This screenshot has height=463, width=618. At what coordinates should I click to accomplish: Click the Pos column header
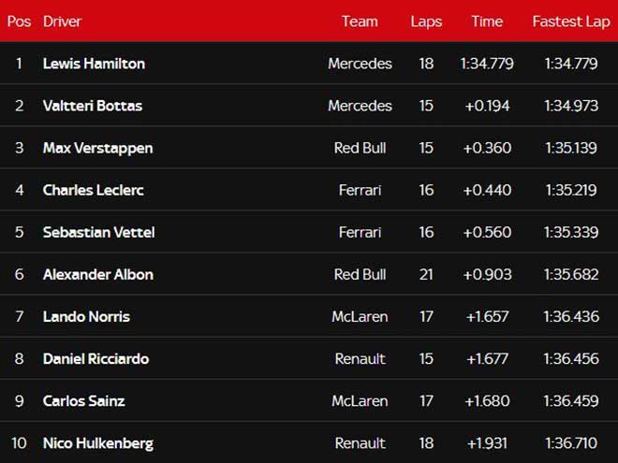[x=19, y=22]
